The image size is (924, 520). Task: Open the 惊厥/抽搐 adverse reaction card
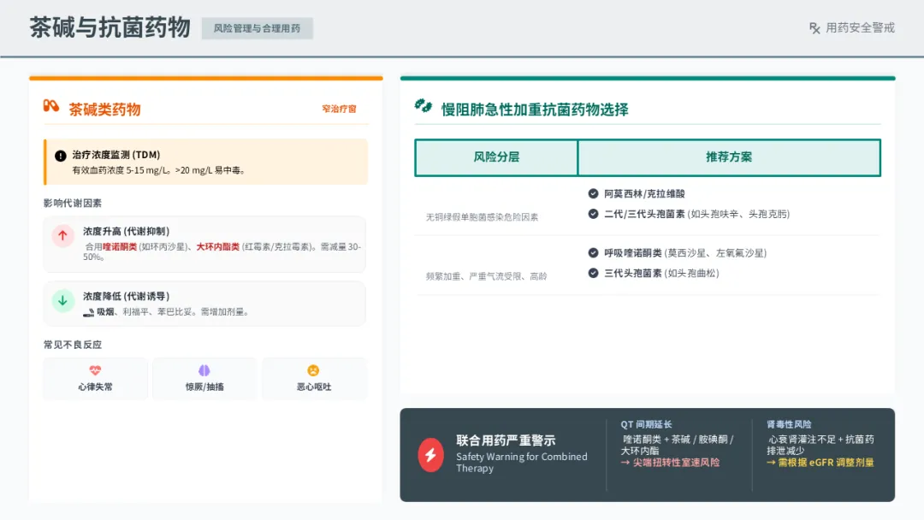coord(204,379)
